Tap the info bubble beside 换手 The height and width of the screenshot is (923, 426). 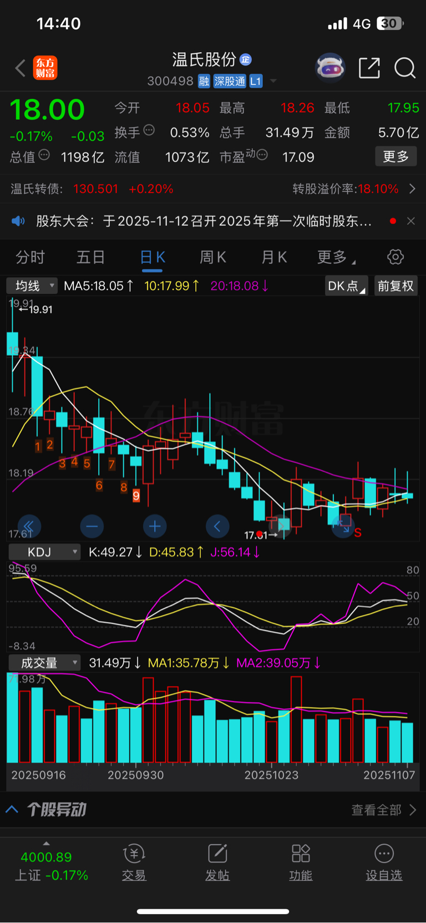pos(149,130)
